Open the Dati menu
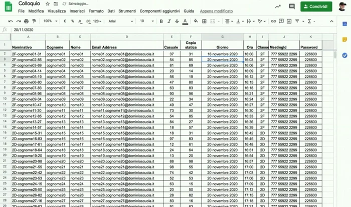The width and height of the screenshot is (351, 207). tap(111, 11)
